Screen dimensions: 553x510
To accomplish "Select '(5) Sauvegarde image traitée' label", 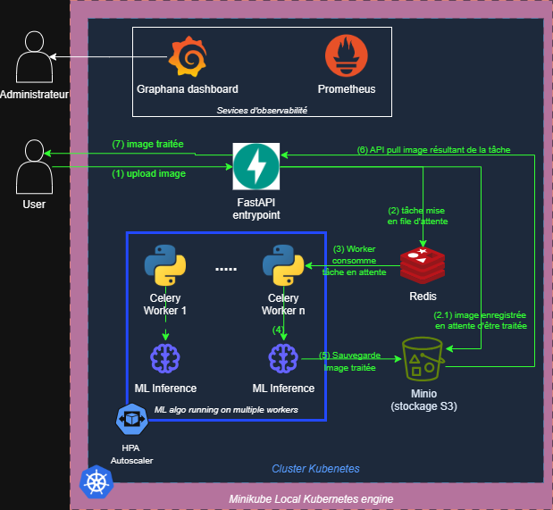I will 349,361.
